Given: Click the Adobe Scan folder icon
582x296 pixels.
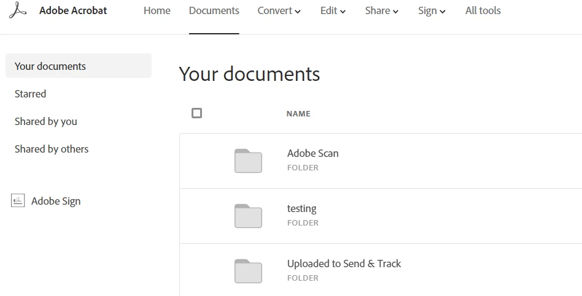Looking at the screenshot, I should pyautogui.click(x=248, y=161).
